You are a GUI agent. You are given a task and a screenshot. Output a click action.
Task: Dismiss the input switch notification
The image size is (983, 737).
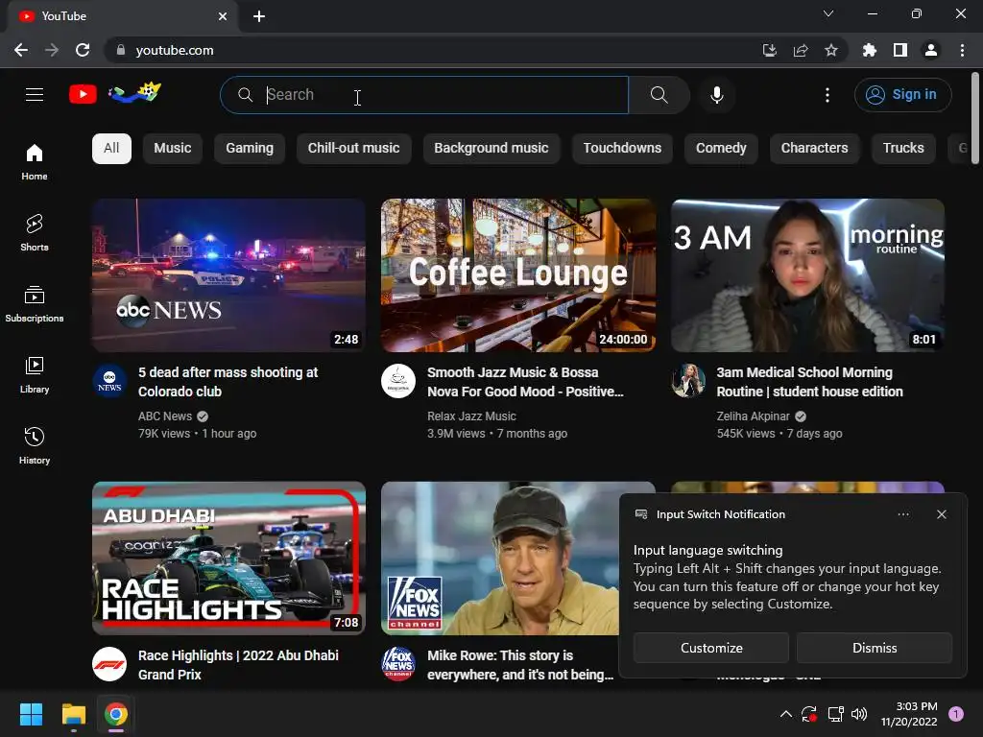click(x=875, y=648)
